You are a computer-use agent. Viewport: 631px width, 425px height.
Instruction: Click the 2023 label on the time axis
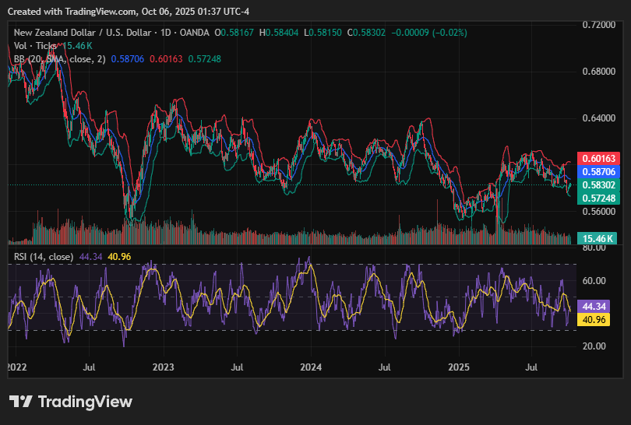164,366
